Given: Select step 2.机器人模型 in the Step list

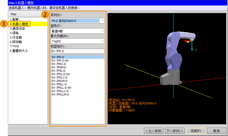Looking at the screenshot, I should pyautogui.click(x=19, y=24).
